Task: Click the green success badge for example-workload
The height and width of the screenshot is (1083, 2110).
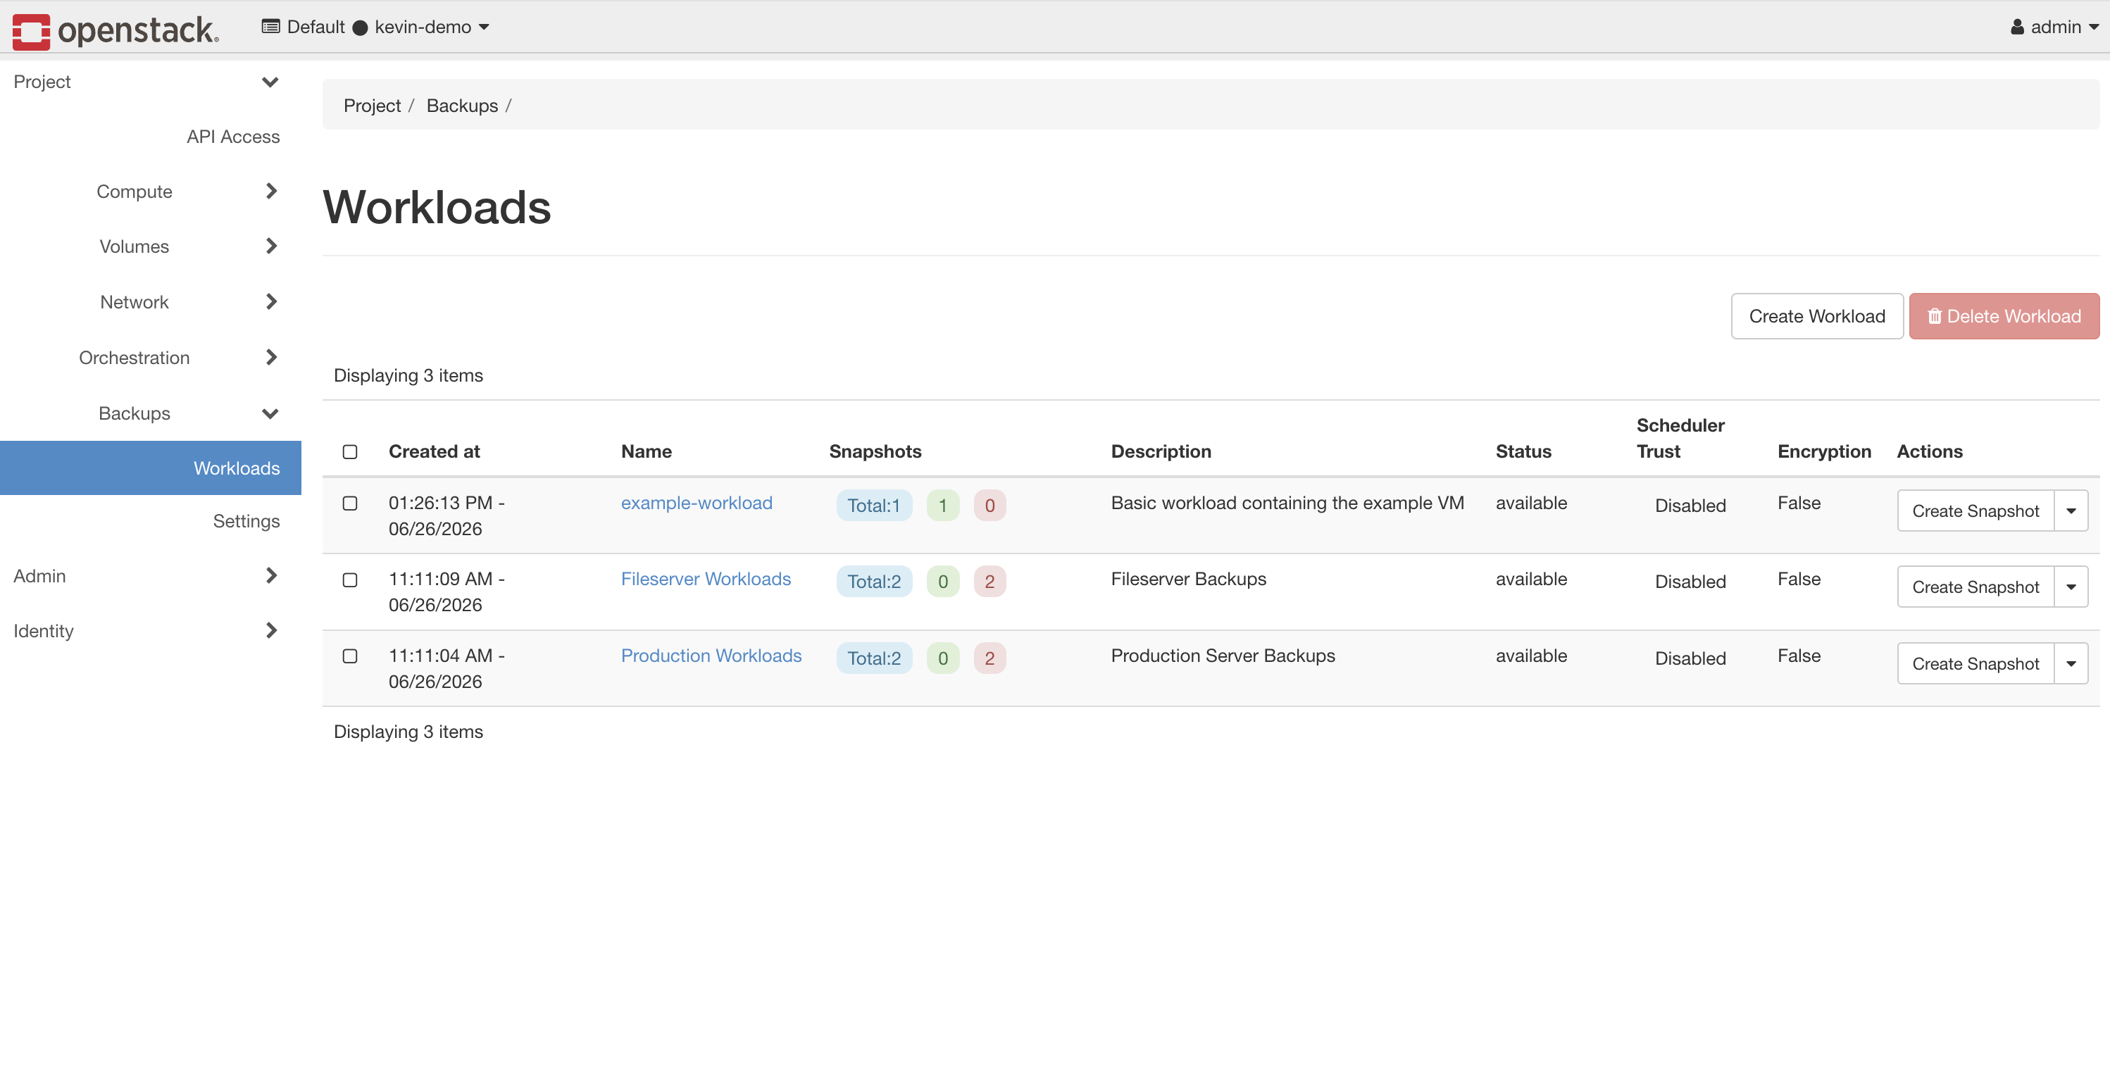Action: [943, 506]
